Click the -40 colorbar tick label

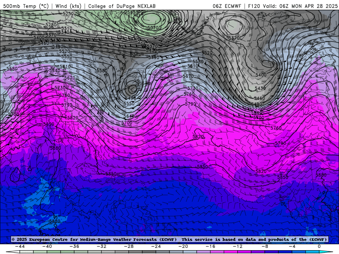click(x=47, y=246)
